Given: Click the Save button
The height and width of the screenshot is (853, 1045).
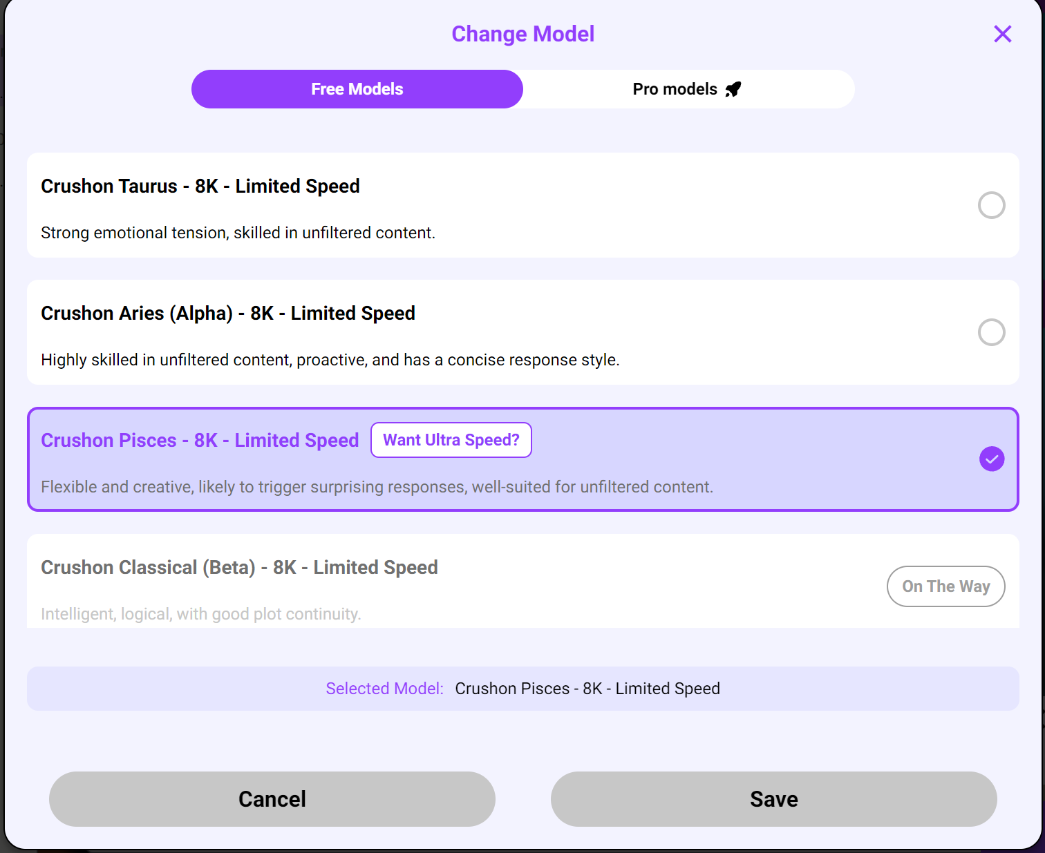Looking at the screenshot, I should pyautogui.click(x=774, y=799).
